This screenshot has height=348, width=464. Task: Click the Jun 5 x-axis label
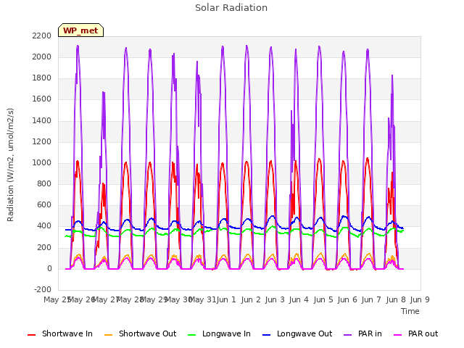tap(323, 299)
